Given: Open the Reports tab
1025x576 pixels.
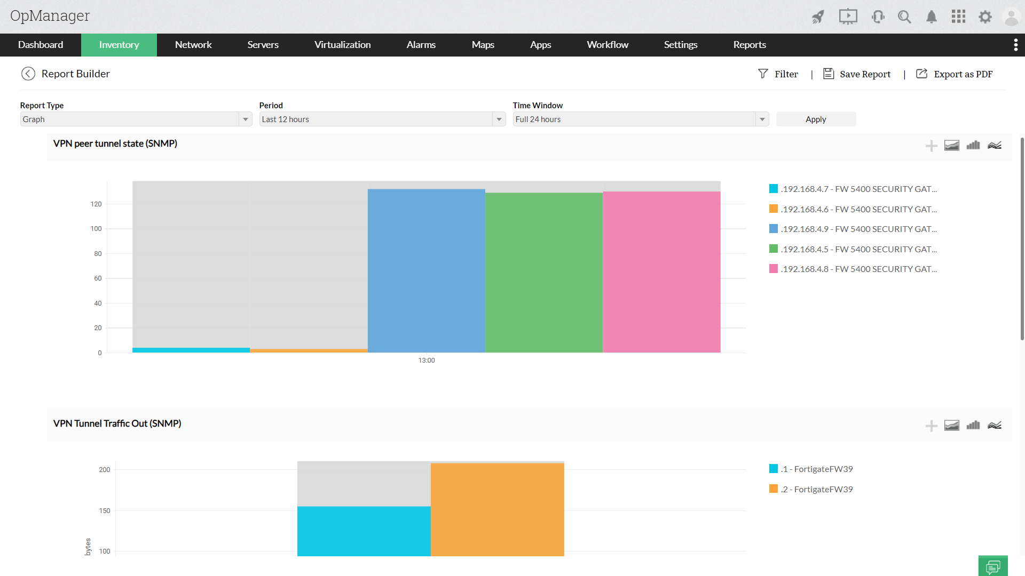Looking at the screenshot, I should pos(749,45).
